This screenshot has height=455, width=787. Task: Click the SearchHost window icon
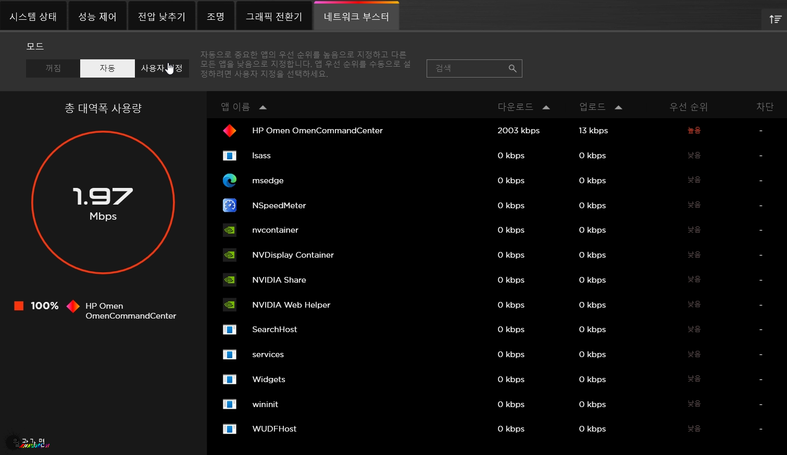point(229,330)
